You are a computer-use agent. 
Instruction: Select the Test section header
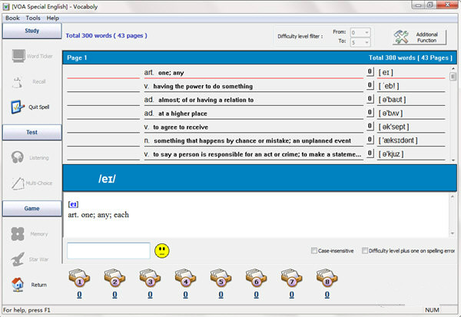32,132
